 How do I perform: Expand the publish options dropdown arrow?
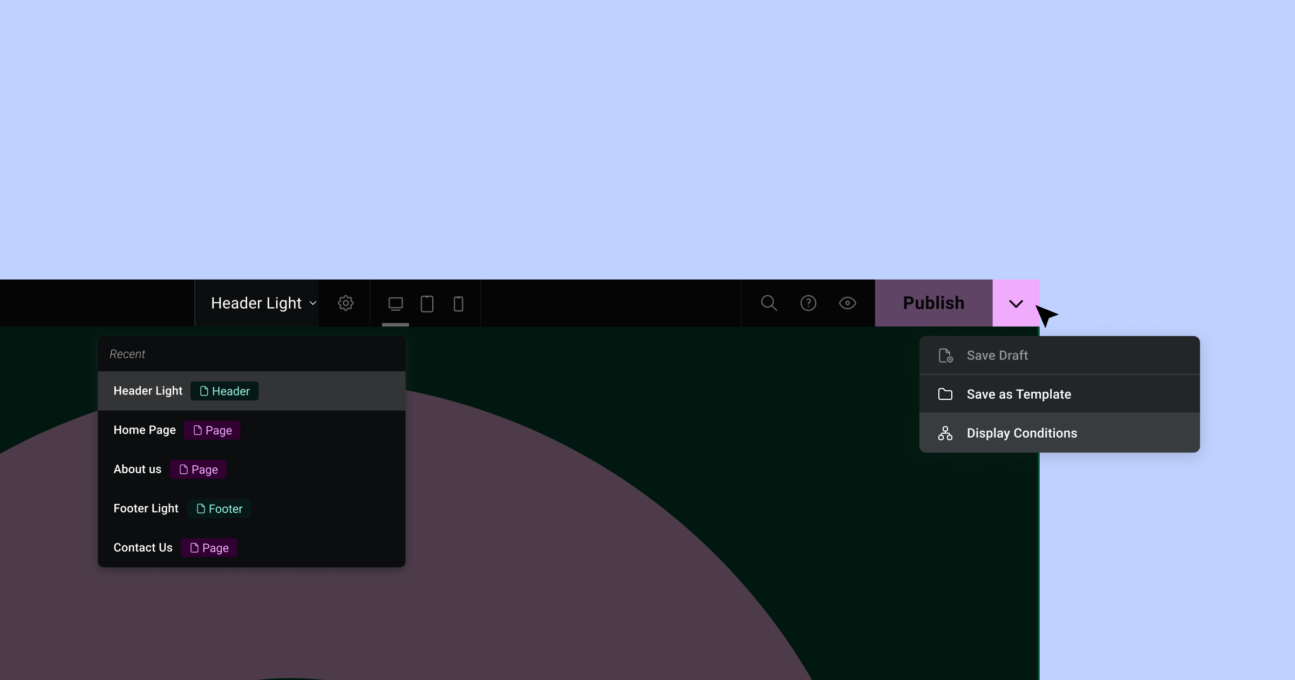pyautogui.click(x=1016, y=303)
